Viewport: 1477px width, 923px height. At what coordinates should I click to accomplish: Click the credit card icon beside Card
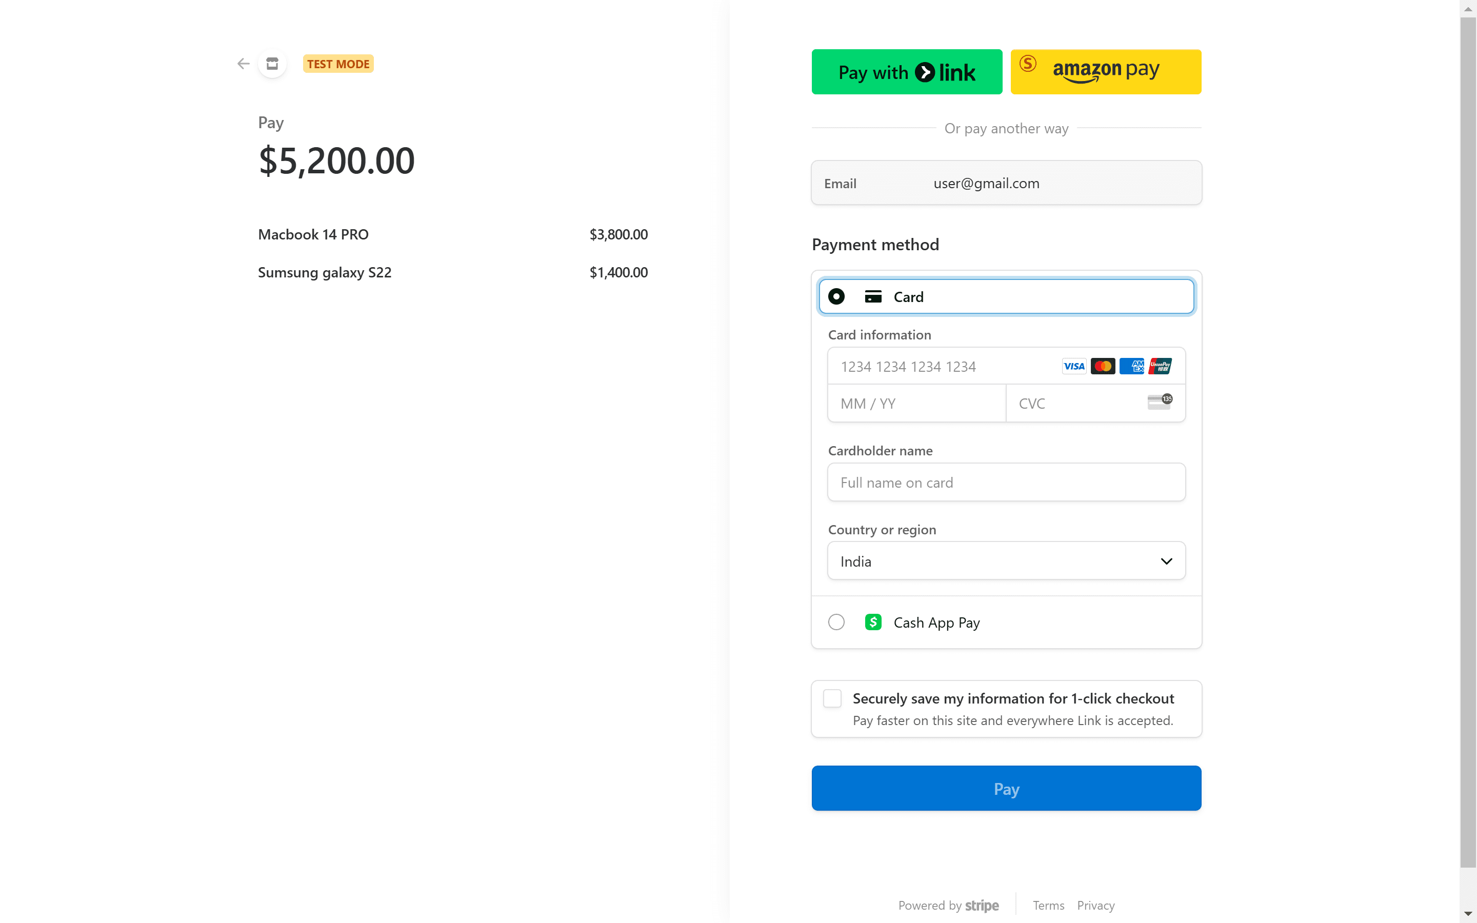pos(873,297)
